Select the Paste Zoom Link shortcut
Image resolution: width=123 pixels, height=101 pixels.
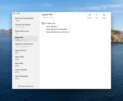click(26, 32)
